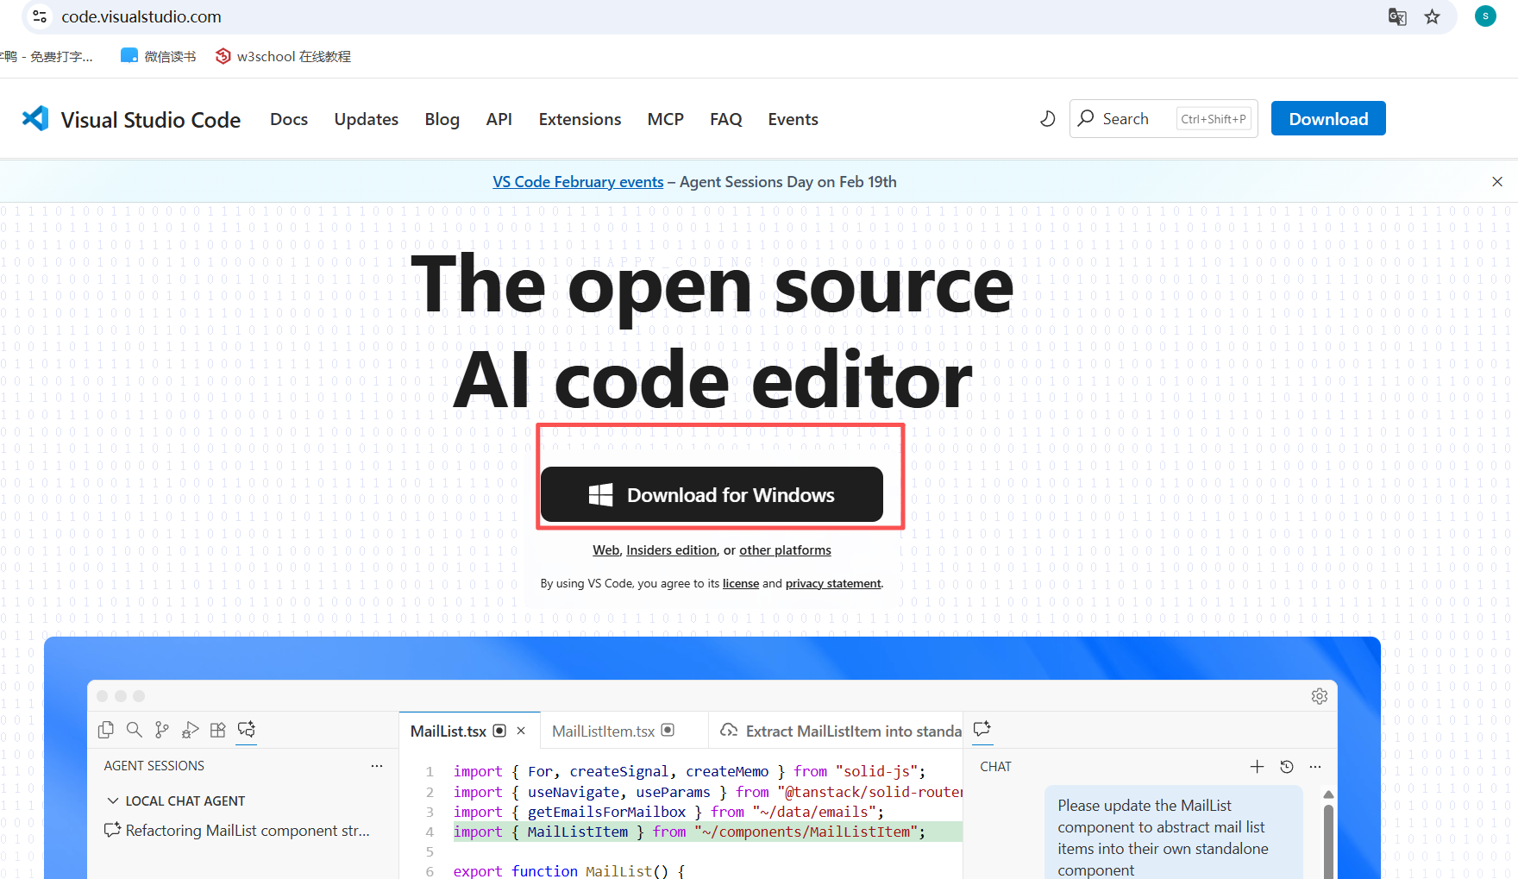The image size is (1518, 879).
Task: Click code line 1 import from solid-js
Action: [x=689, y=771]
